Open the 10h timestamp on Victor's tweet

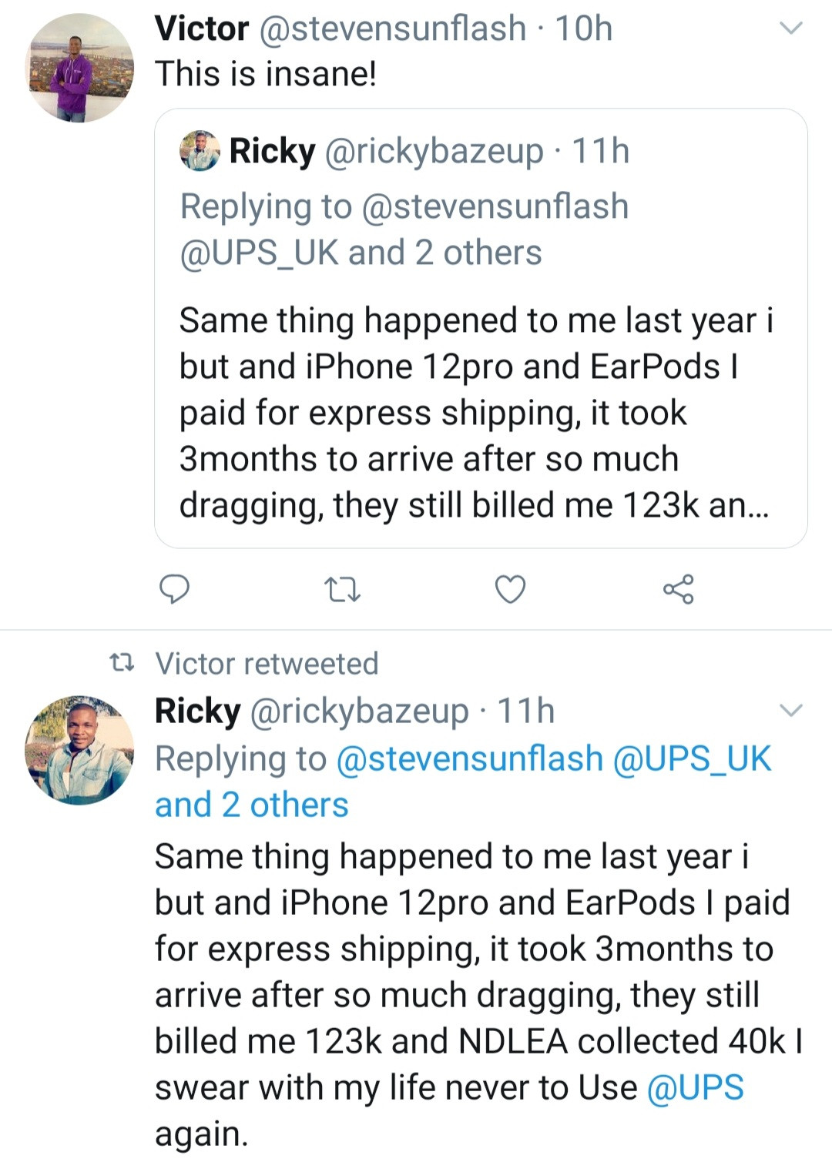tap(583, 29)
